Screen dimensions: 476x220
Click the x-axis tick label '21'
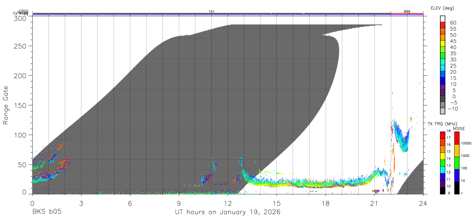[x=374, y=203]
